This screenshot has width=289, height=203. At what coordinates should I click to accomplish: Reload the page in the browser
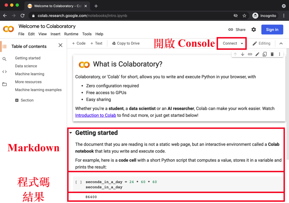[x=23, y=16]
